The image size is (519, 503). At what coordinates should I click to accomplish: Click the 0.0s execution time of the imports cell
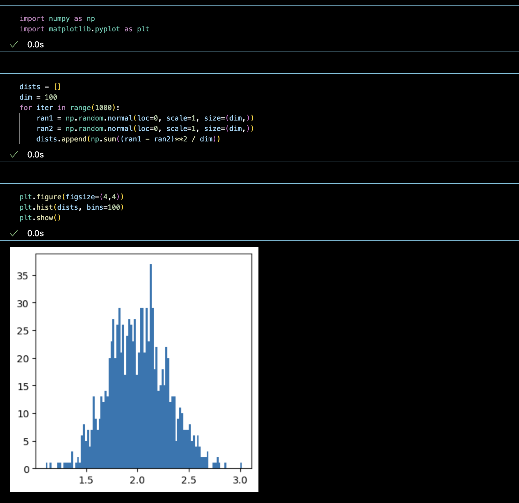coord(36,45)
